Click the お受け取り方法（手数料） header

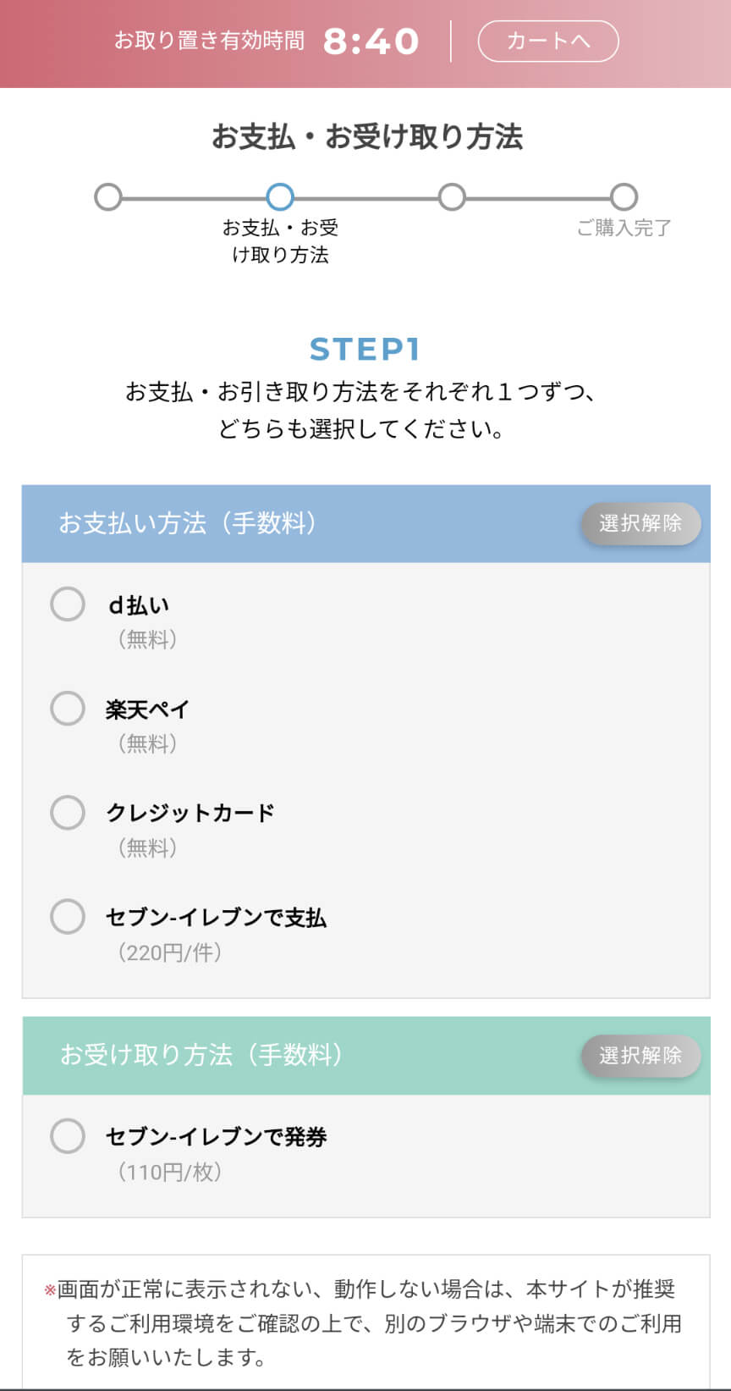(201, 1055)
